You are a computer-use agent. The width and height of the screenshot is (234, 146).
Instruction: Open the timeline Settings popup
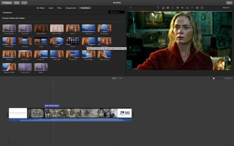[x=228, y=78]
